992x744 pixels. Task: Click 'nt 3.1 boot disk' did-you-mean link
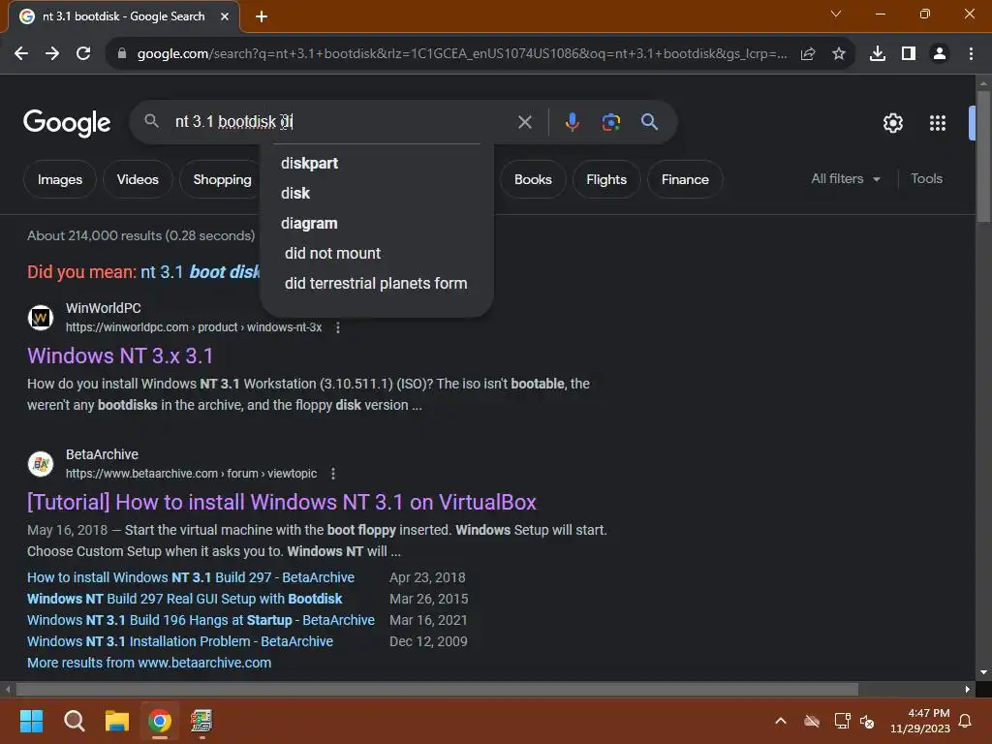(x=200, y=272)
